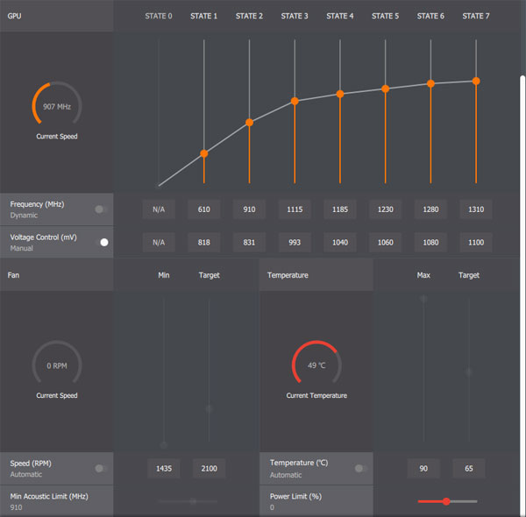Screen dimensions: 526x517
Task: Click the State 7 frequency slider handle
Action: (476, 81)
